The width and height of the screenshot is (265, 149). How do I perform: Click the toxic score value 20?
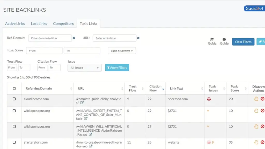(x=231, y=99)
